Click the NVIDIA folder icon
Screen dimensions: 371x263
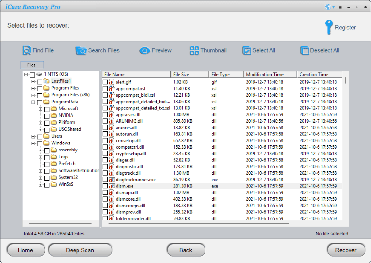tap(54, 116)
